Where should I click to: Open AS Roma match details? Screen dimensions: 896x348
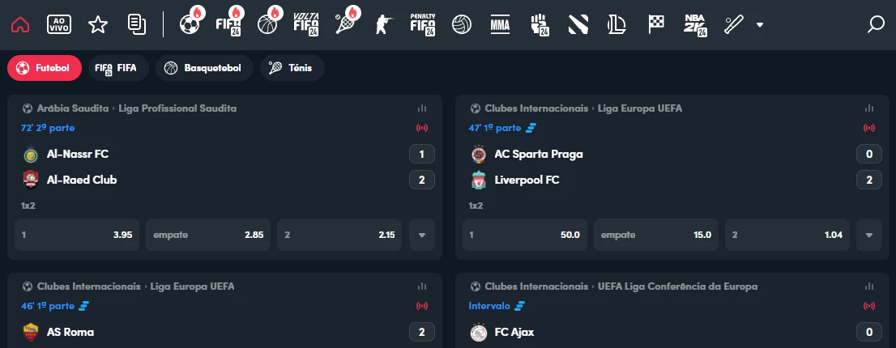[70, 332]
